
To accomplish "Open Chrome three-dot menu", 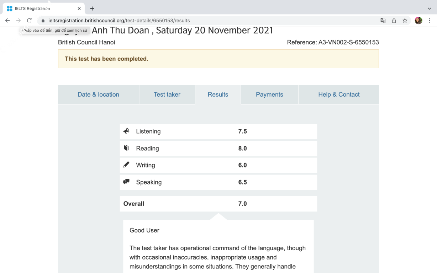I will (430, 21).
